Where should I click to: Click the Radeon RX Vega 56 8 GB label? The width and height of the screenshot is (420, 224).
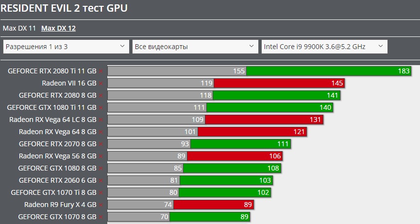click(58, 156)
